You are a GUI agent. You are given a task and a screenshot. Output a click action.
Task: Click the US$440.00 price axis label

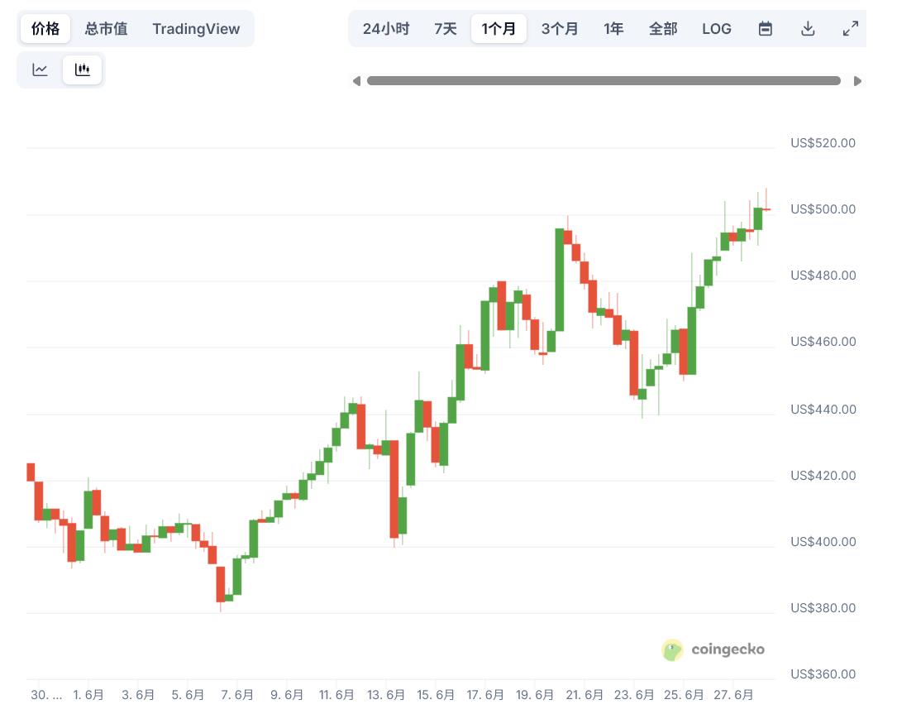coord(823,410)
